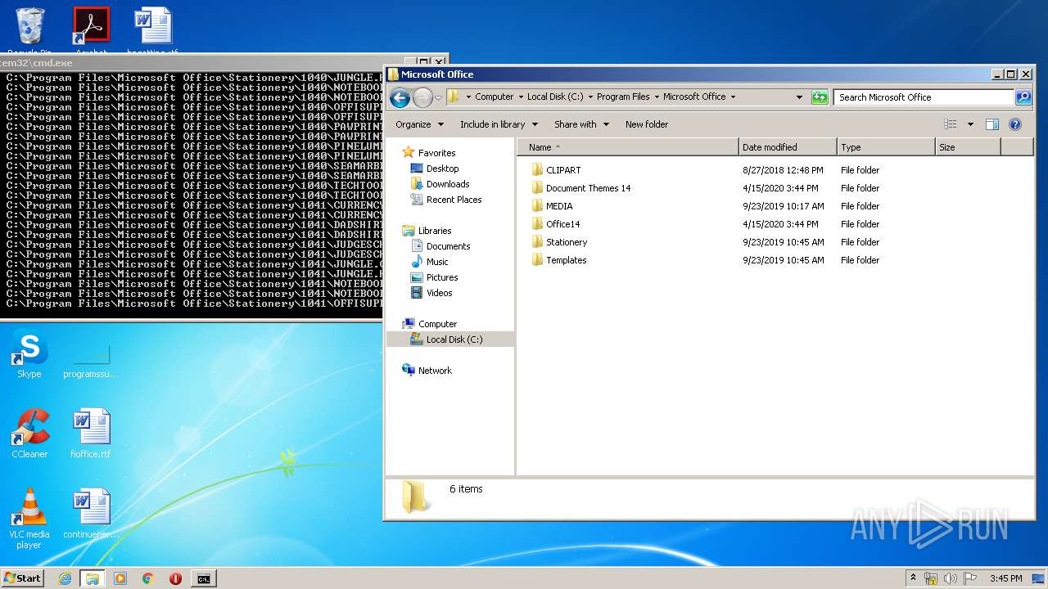Open Downloads in the navigation pane

448,184
